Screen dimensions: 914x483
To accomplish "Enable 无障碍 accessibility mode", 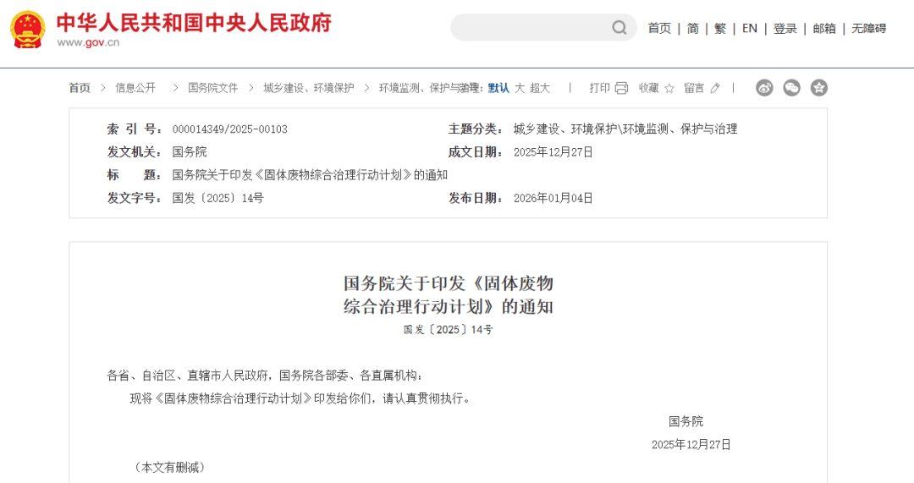I will click(x=868, y=28).
